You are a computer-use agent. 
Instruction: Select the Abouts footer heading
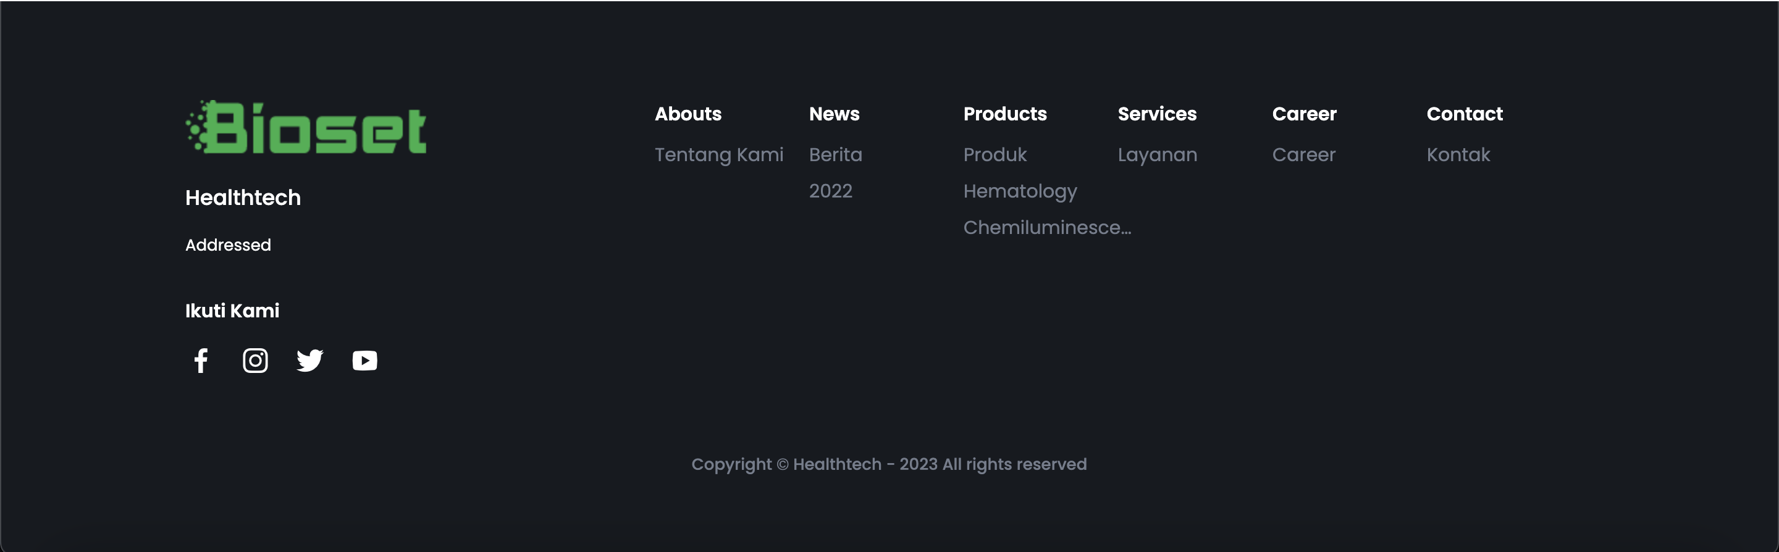688,114
